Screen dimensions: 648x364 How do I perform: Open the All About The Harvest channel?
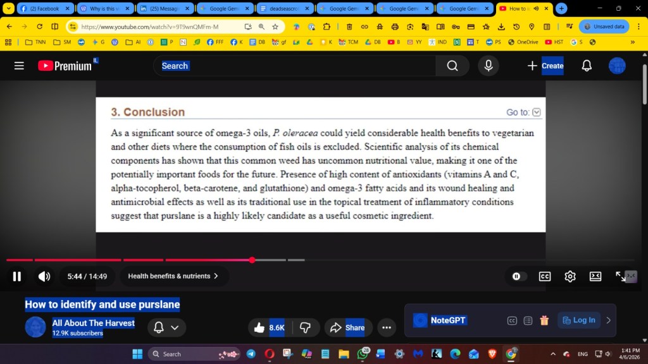(x=93, y=323)
